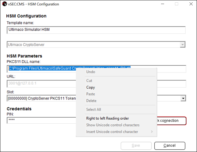Click the check connection button
The height and width of the screenshot is (152, 197).
172,121
